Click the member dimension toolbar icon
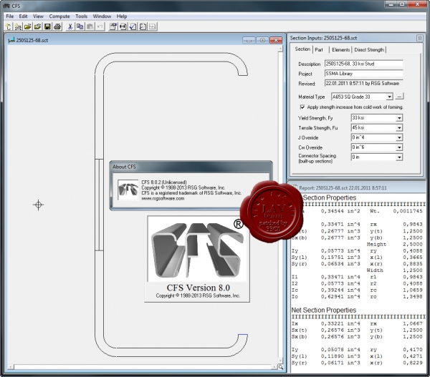Image resolution: width=430 pixels, height=377 pixels. point(123,26)
